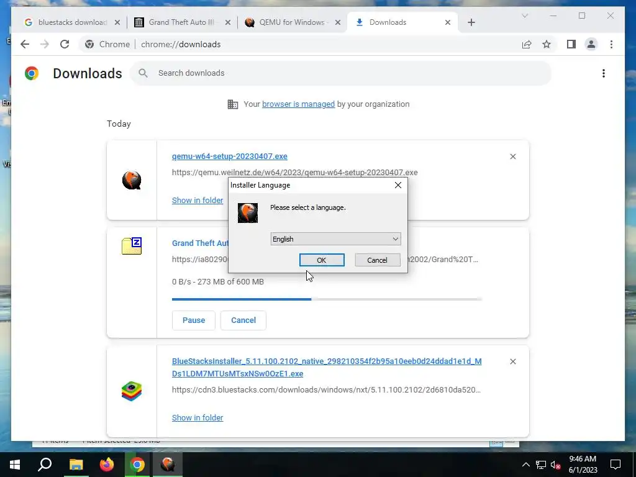The width and height of the screenshot is (636, 477).
Task: Close the QEMU for Windows tab
Action: [x=337, y=22]
